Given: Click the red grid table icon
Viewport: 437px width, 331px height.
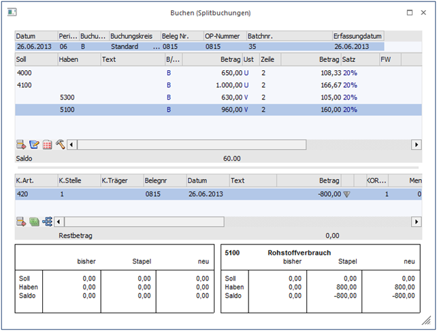Looking at the screenshot, I should [x=47, y=144].
